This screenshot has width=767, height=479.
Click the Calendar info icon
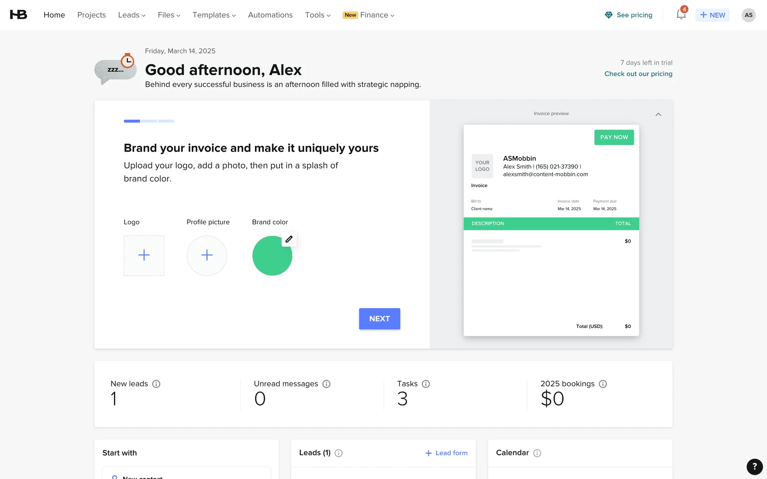coord(537,453)
